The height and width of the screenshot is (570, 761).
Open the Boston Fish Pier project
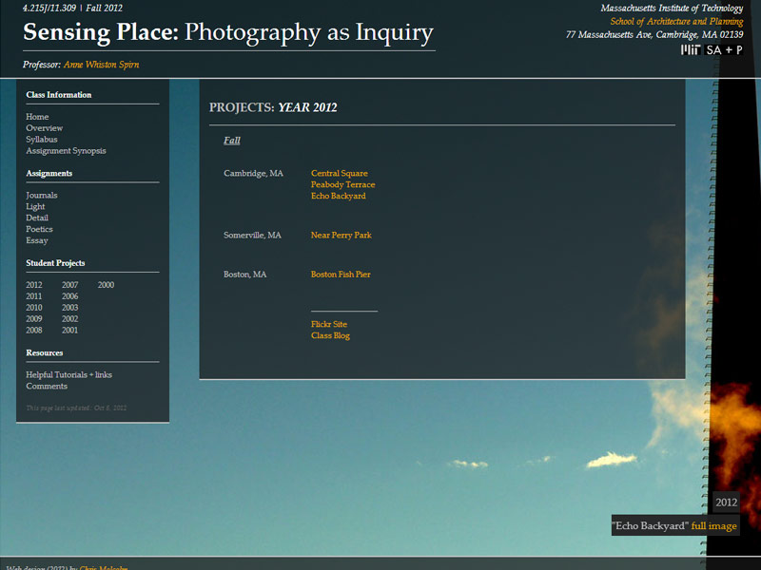coord(341,275)
